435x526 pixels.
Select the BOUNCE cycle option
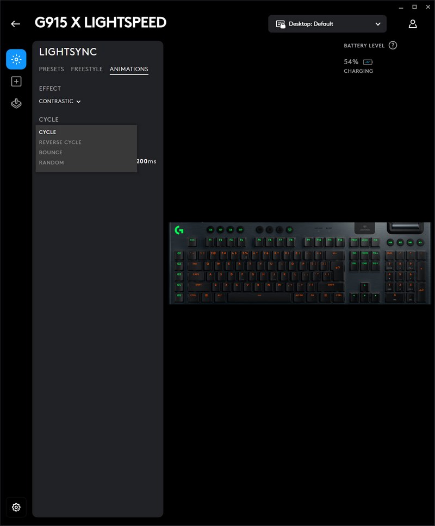pyautogui.click(x=51, y=153)
